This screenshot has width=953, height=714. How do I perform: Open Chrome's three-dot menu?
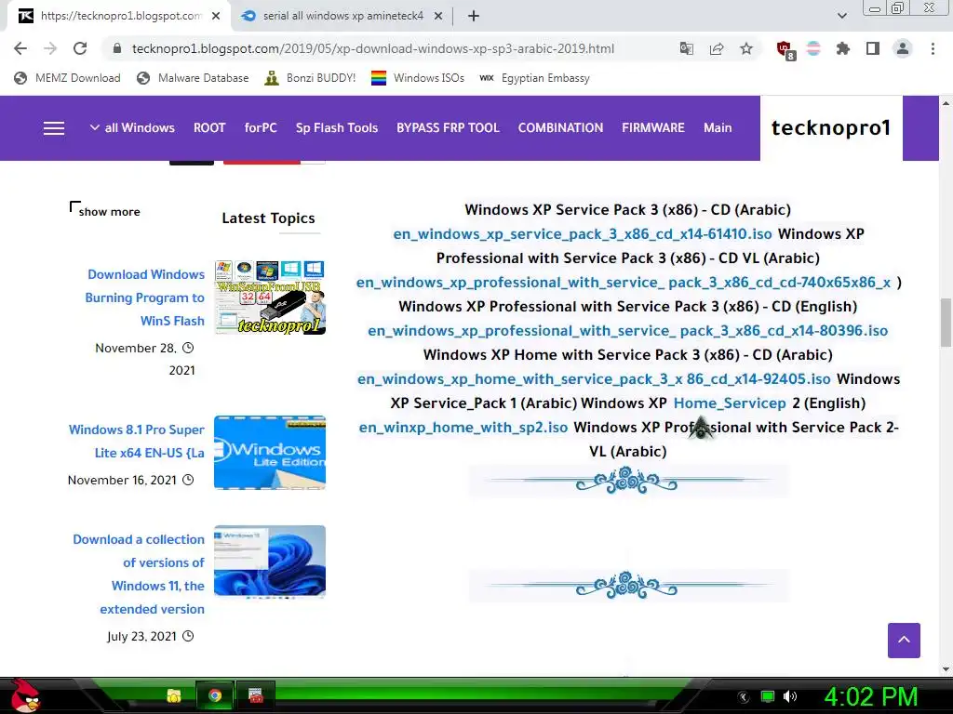pyautogui.click(x=933, y=48)
